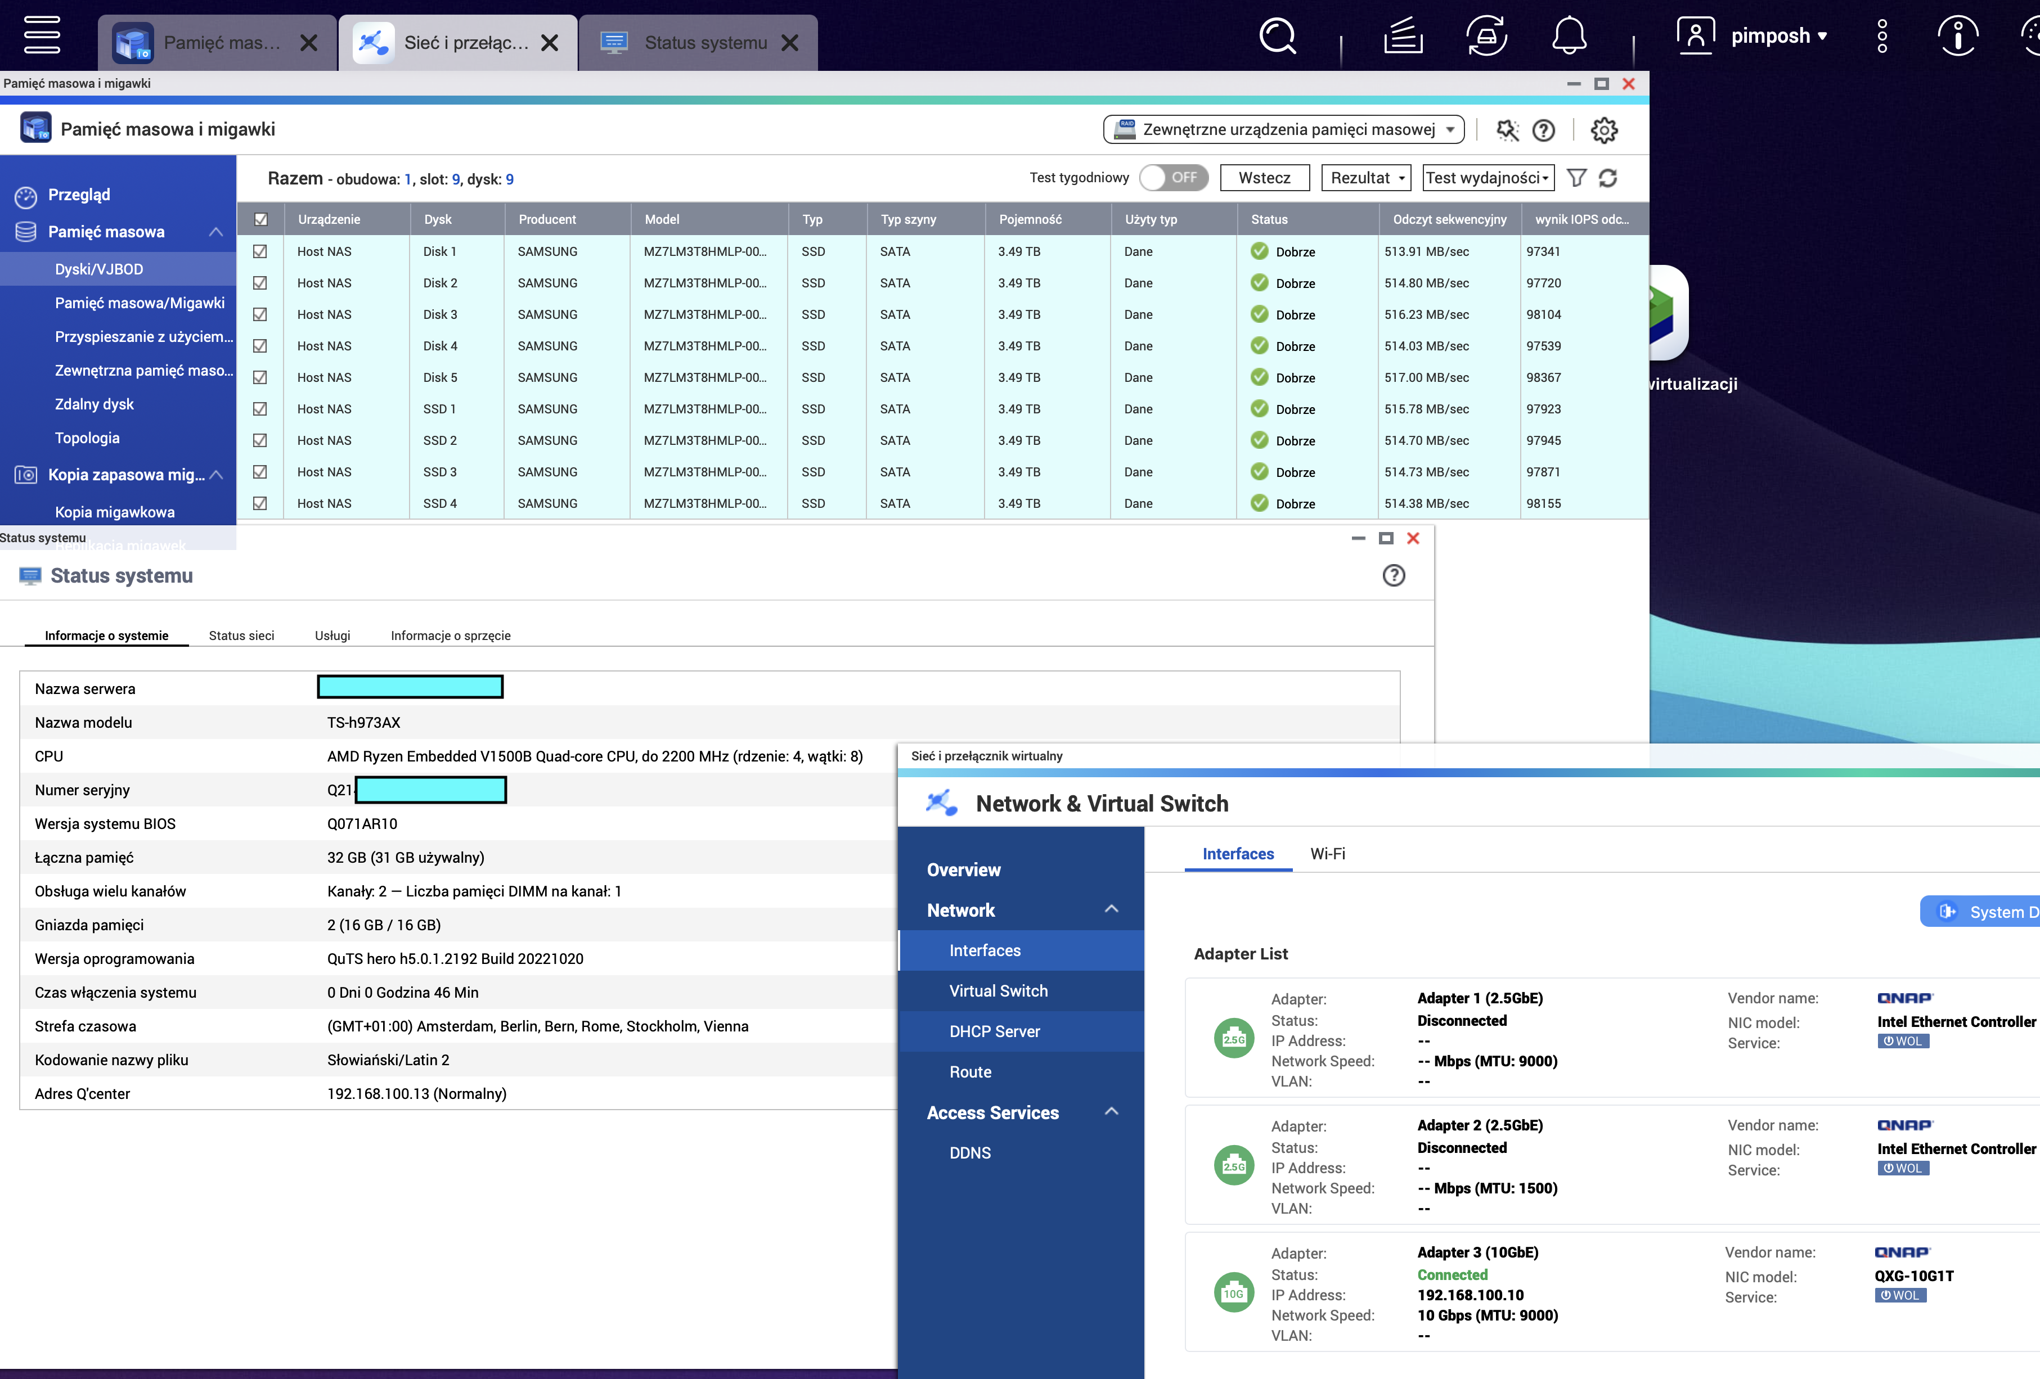Select the Interfaces tab
The height and width of the screenshot is (1379, 2040).
point(1238,854)
